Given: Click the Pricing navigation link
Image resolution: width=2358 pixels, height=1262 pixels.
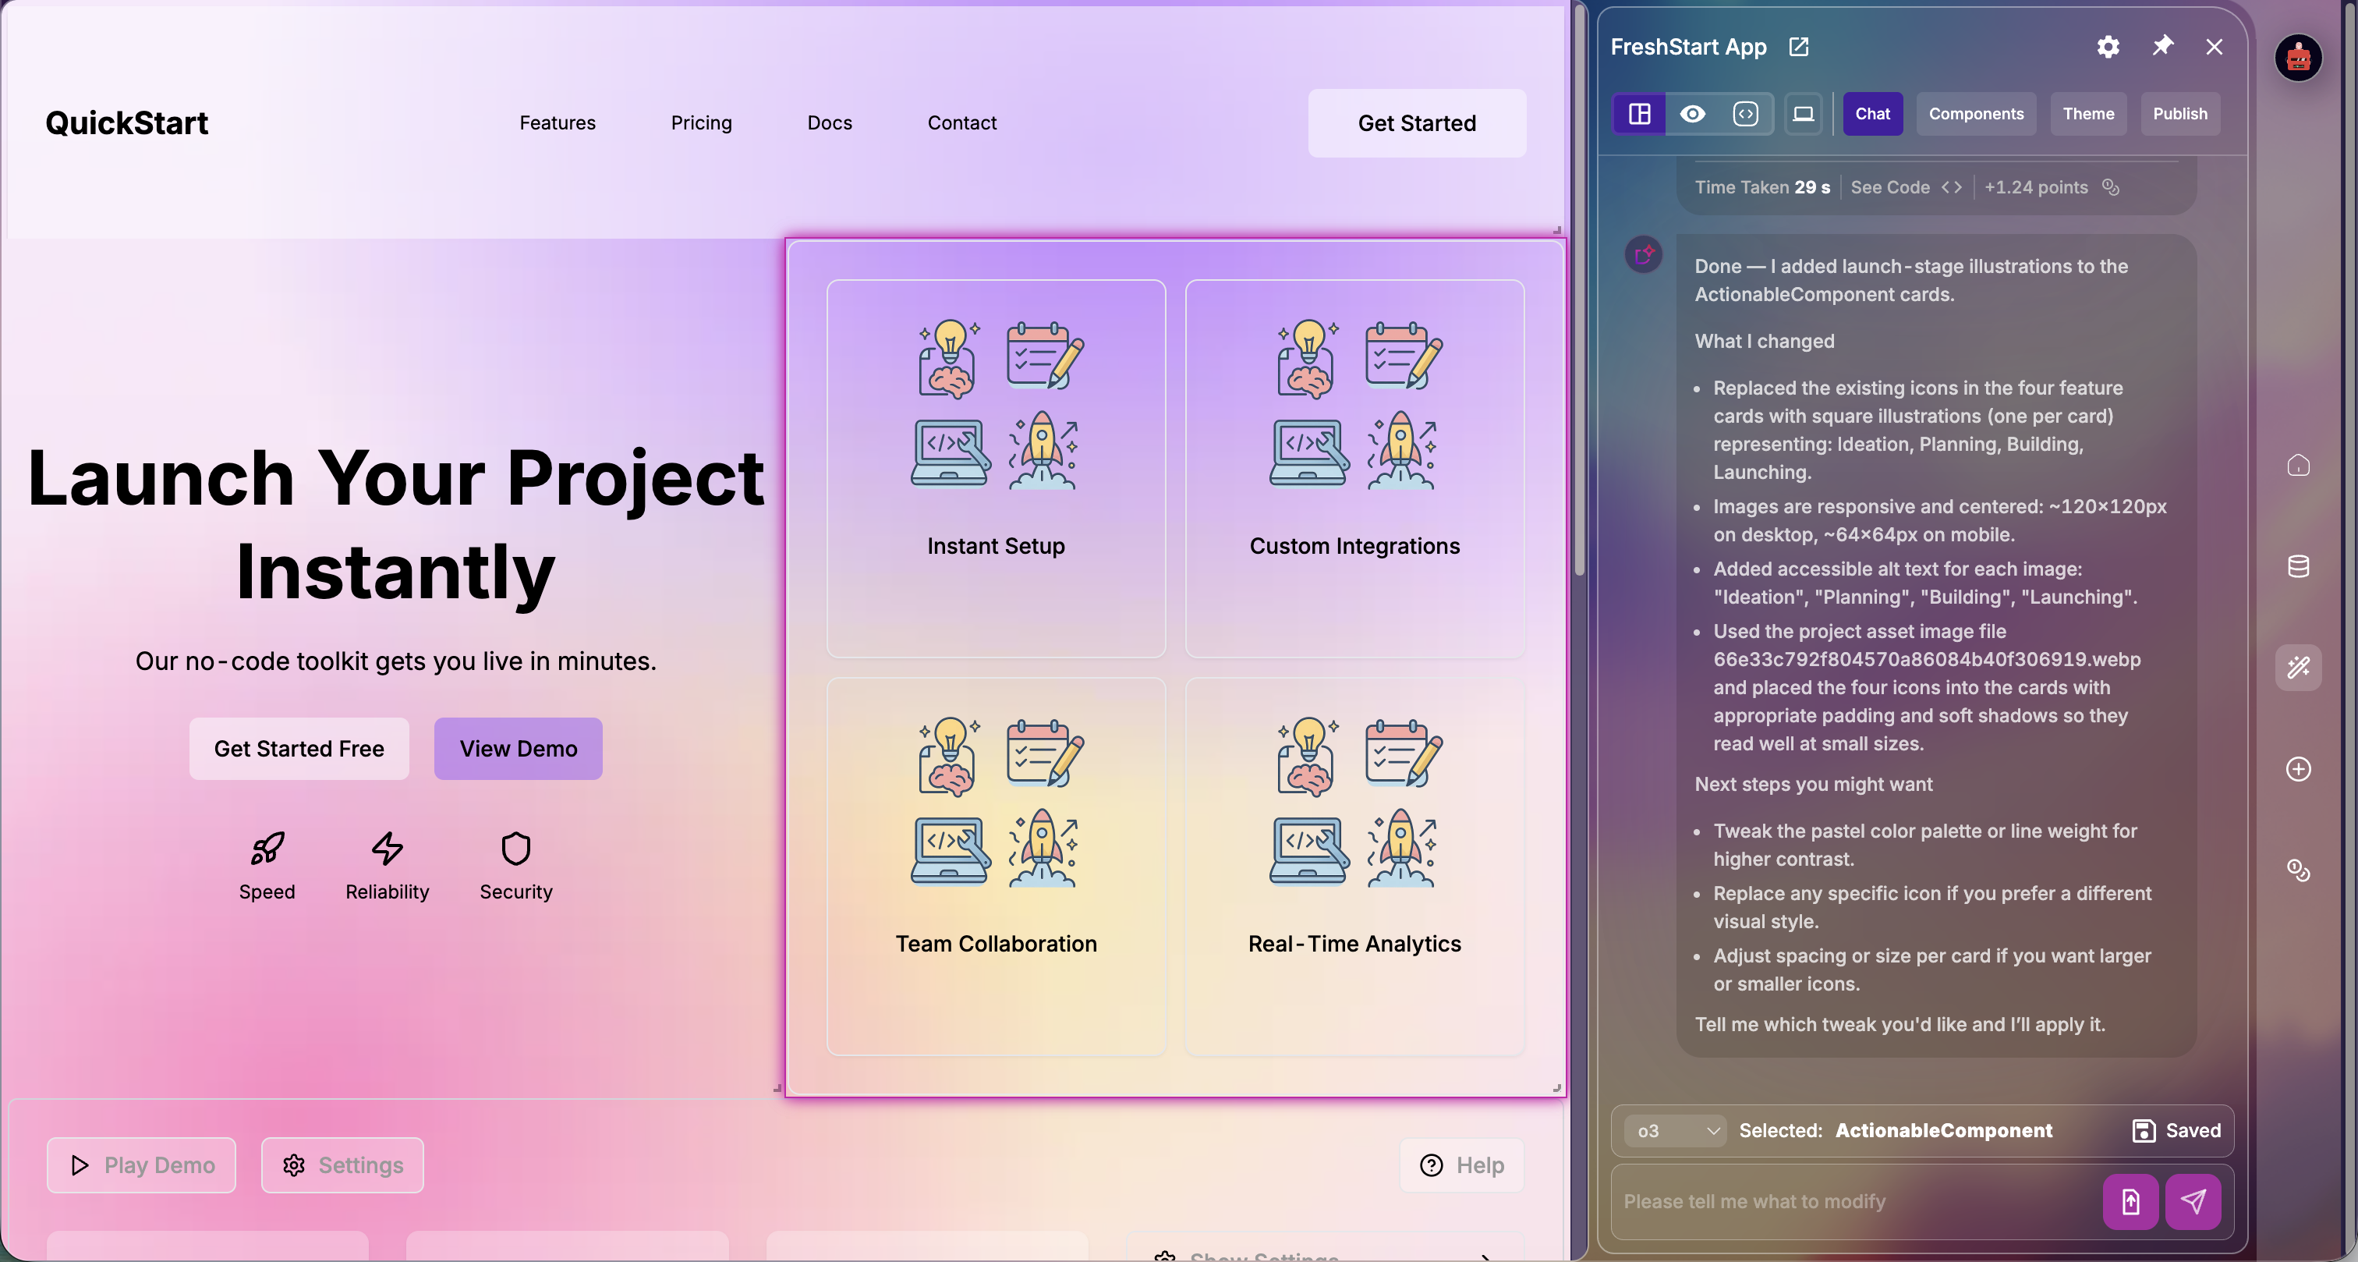Looking at the screenshot, I should click(x=701, y=122).
